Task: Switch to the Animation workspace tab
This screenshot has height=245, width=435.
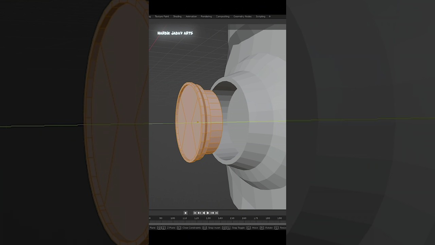Action: 191,16
